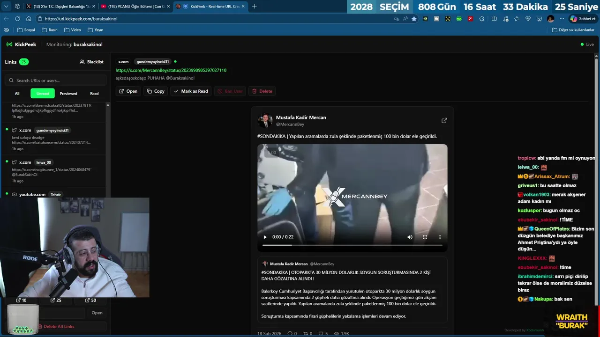Click the links list scrollbar up arrow
This screenshot has width=600, height=337.
(108, 105)
